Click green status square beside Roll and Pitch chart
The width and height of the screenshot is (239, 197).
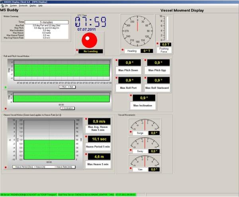(x=5, y=87)
